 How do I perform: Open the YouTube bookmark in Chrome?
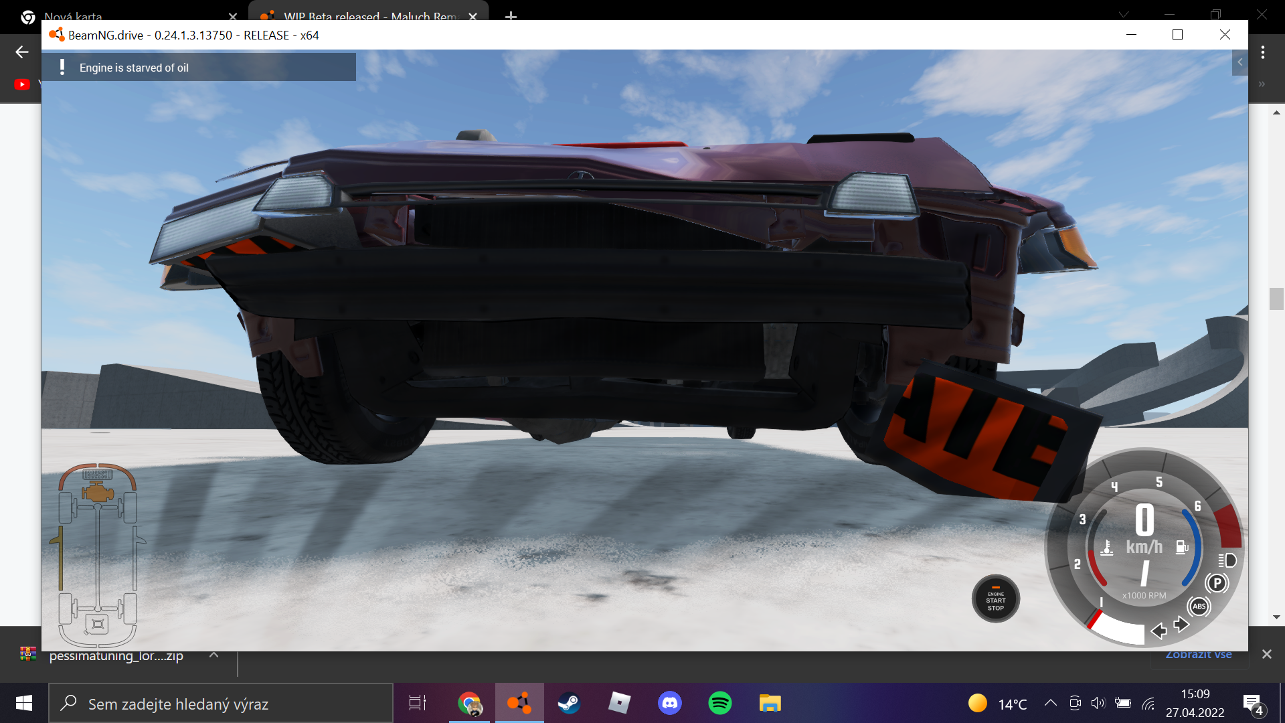22,84
